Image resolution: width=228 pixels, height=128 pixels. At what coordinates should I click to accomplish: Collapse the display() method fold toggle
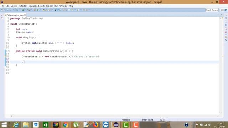tap(9, 37)
